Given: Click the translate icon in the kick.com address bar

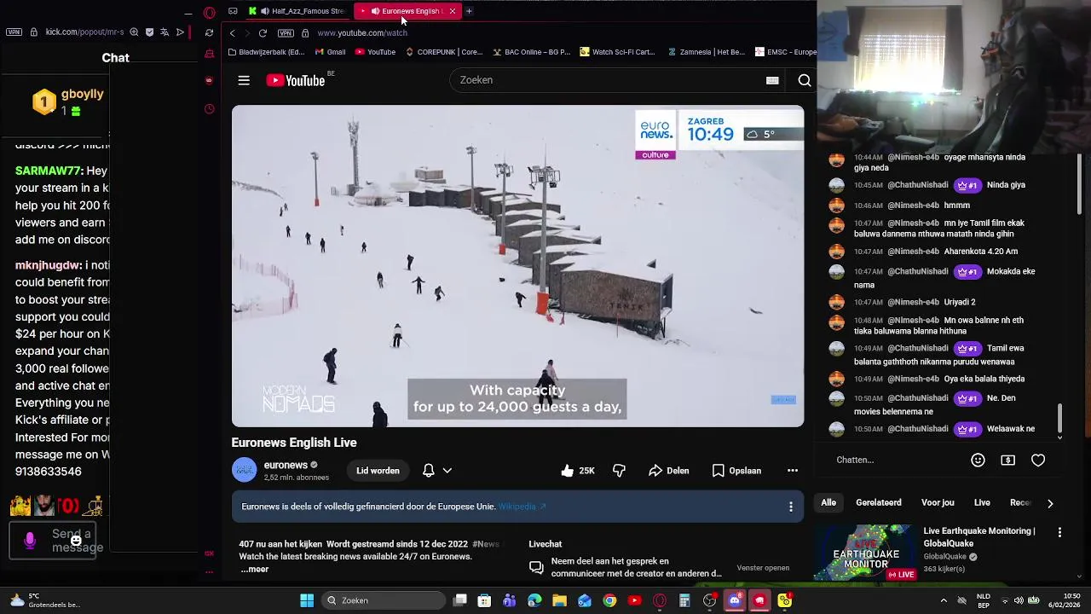Looking at the screenshot, I should [165, 32].
